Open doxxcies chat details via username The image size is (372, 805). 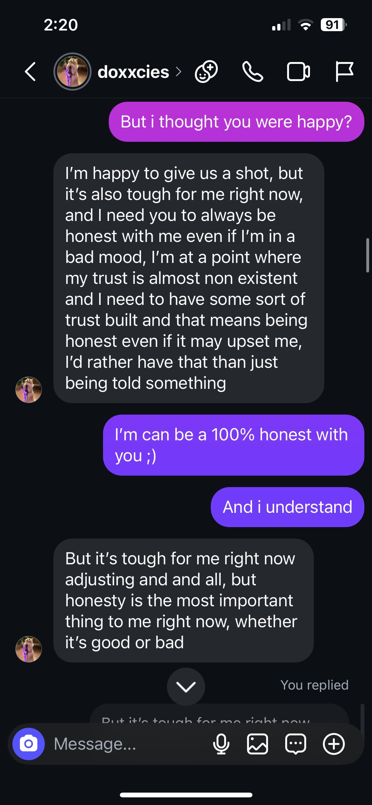tap(134, 72)
